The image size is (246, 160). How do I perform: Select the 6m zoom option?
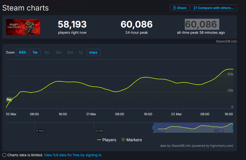pyautogui.click(x=70, y=52)
